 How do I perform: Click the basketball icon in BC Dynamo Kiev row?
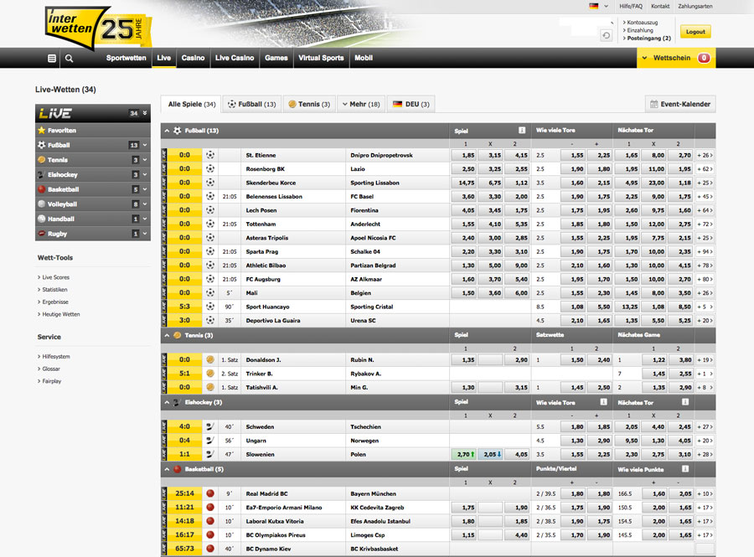pos(210,549)
